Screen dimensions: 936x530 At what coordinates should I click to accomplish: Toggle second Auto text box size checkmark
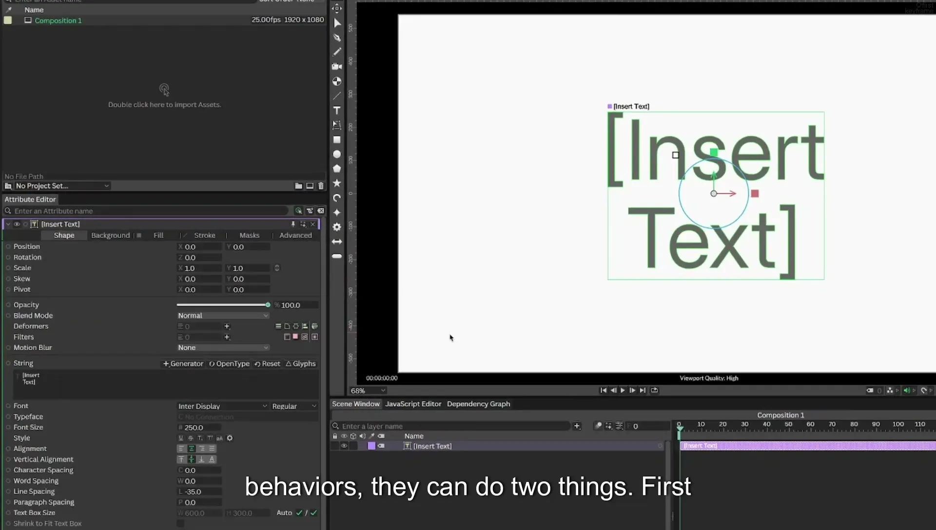(313, 513)
